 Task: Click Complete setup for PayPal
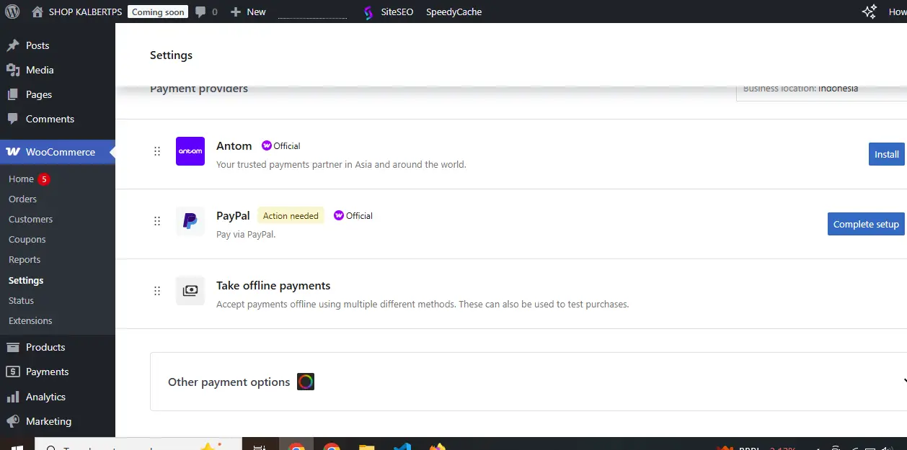point(865,224)
